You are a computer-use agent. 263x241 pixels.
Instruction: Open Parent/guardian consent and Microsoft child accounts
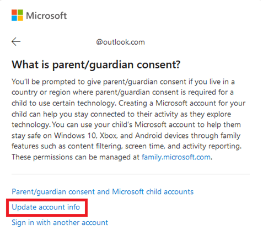(x=103, y=192)
